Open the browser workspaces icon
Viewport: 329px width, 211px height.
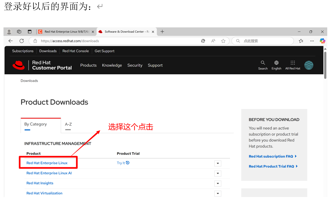[19, 31]
